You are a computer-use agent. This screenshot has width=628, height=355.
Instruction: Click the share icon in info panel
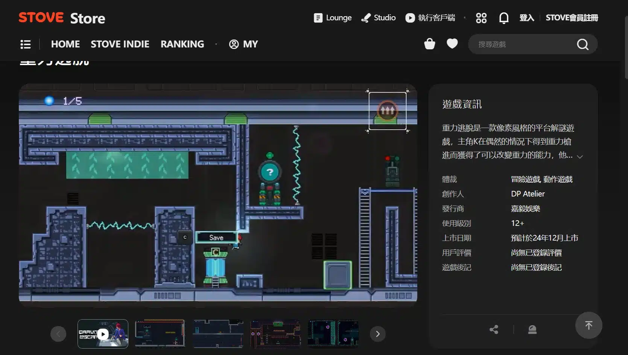[x=494, y=330]
